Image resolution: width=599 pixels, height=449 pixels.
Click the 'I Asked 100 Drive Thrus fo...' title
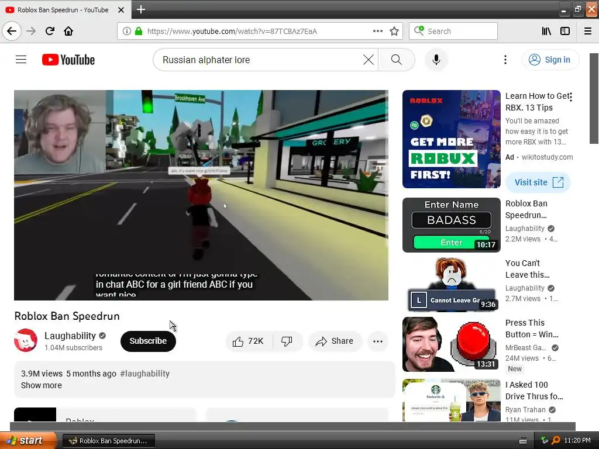pos(534,390)
